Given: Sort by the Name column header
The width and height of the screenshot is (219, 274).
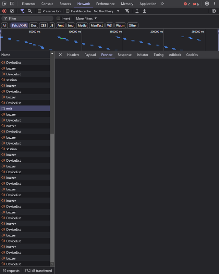Looking at the screenshot, I should 25,55.
